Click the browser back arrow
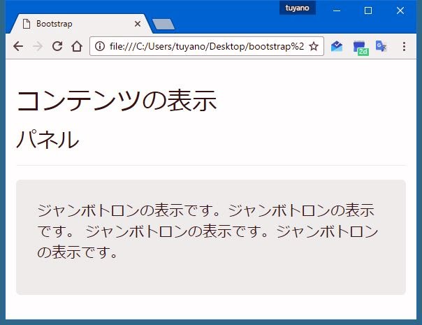The image size is (422, 325). pyautogui.click(x=17, y=46)
